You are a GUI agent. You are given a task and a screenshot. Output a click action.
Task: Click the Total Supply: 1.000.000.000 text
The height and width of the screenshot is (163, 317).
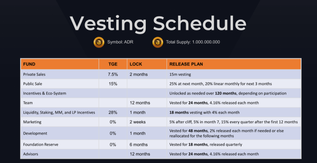(193, 42)
